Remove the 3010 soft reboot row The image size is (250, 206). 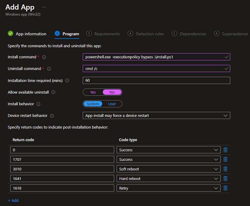click(x=225, y=169)
